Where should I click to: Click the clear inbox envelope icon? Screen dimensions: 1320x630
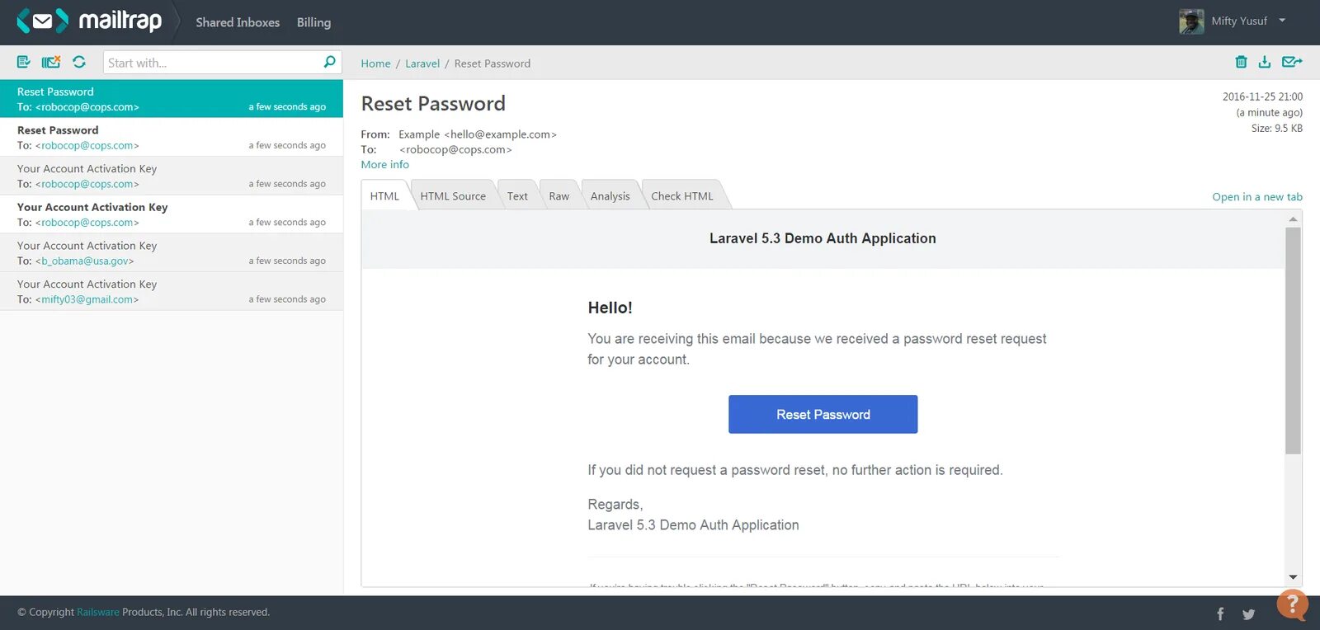pyautogui.click(x=51, y=62)
